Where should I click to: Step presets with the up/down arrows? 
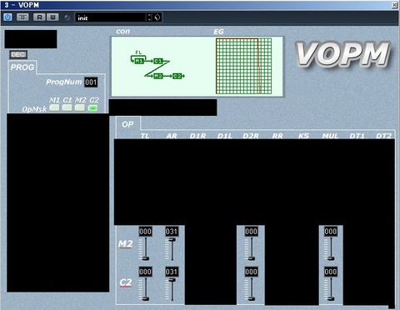coord(149,17)
